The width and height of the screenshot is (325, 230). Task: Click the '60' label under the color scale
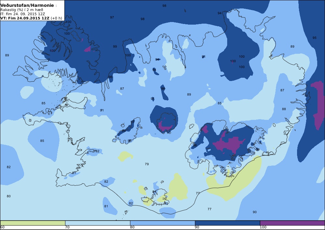(x=2, y=227)
